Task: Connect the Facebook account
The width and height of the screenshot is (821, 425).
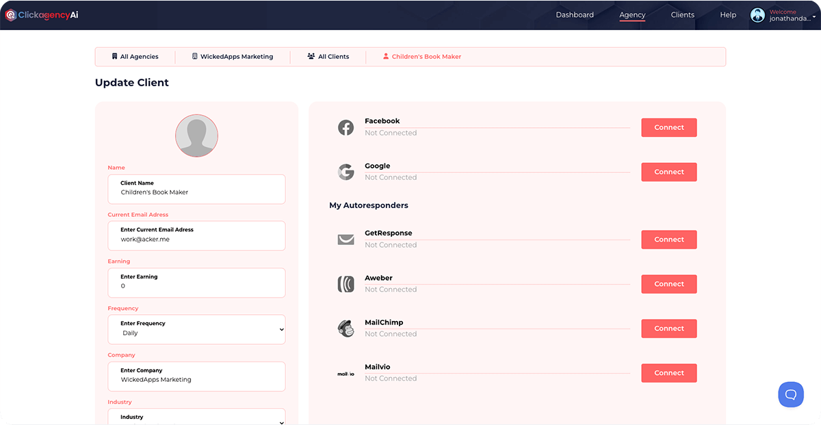Action: (668, 127)
